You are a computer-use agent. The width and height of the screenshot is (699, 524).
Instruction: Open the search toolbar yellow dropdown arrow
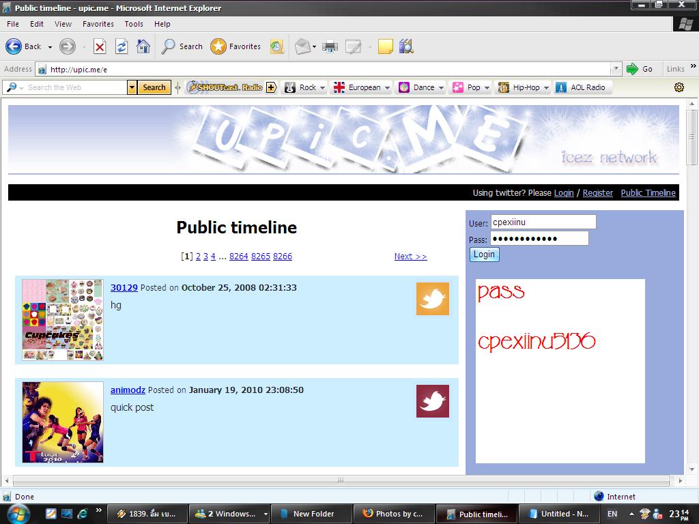(x=132, y=87)
